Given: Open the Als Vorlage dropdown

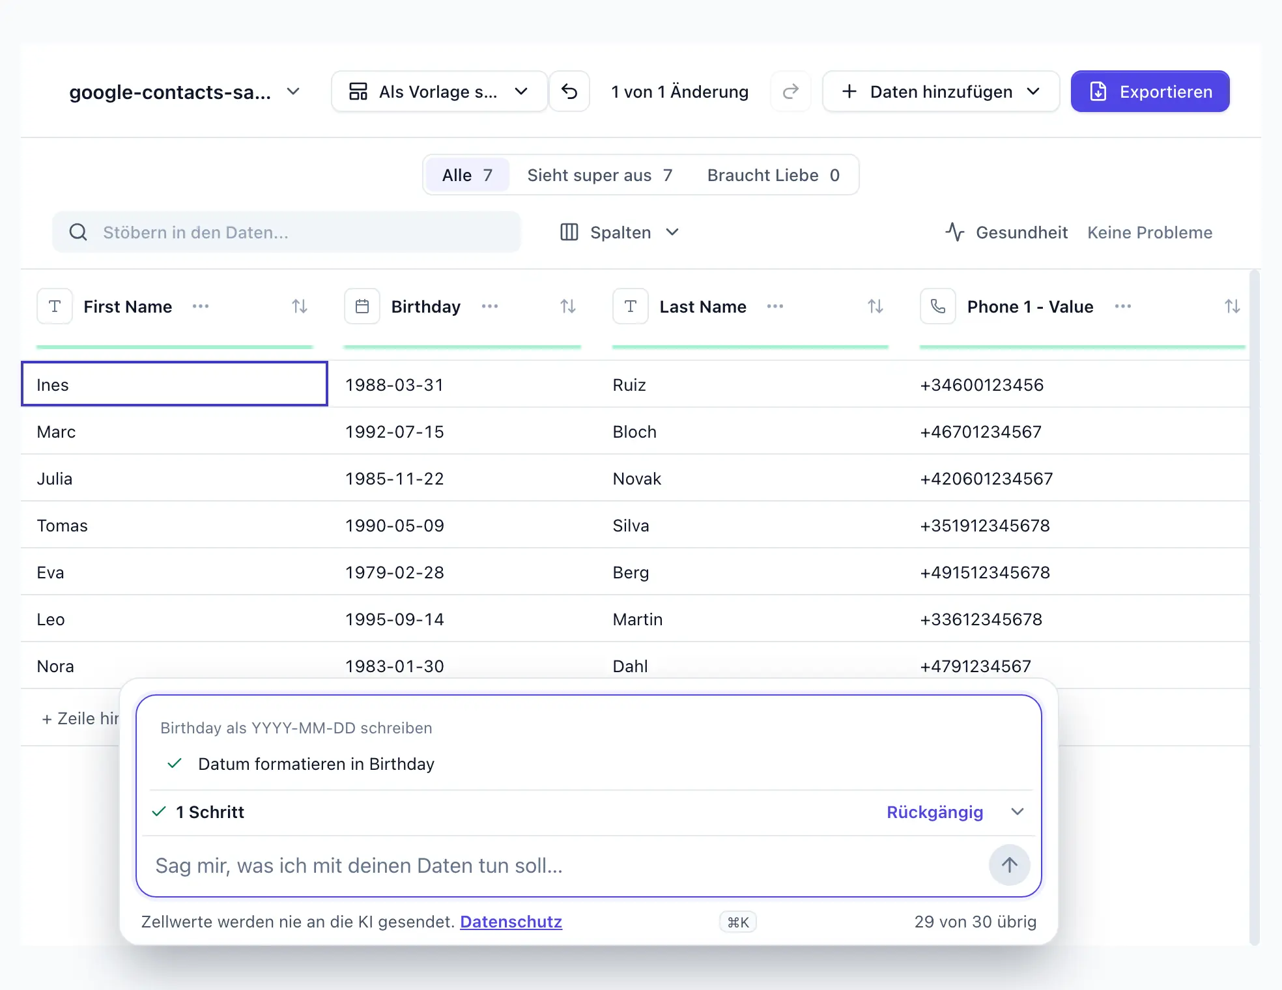Looking at the screenshot, I should coord(439,92).
